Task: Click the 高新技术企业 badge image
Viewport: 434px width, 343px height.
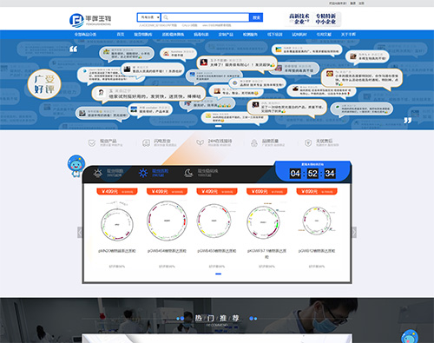Action: pyautogui.click(x=299, y=19)
